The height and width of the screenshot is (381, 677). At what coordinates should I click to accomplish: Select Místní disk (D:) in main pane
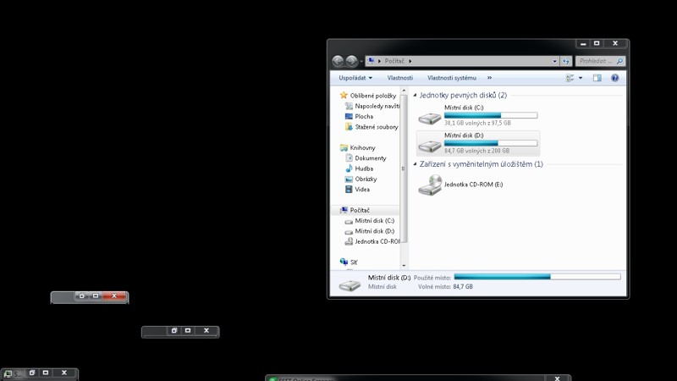point(478,141)
